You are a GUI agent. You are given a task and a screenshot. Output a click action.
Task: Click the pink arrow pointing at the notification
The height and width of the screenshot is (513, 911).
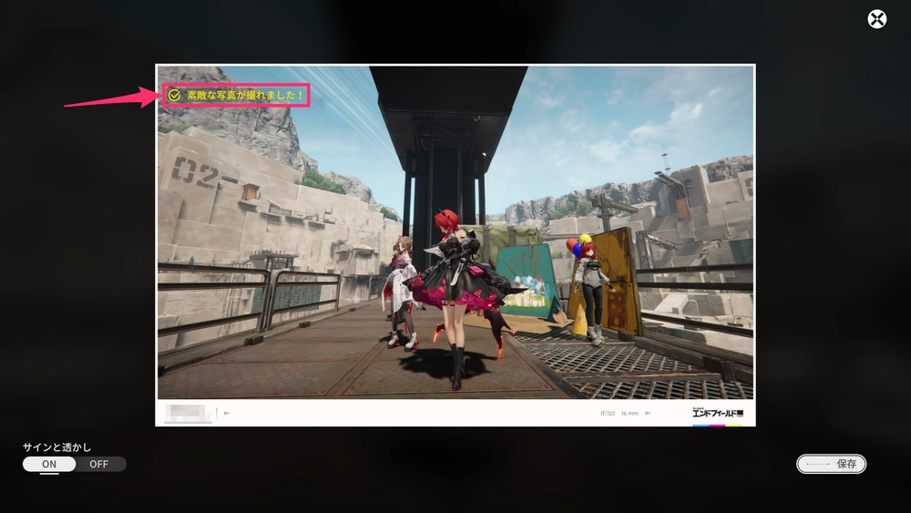(x=111, y=98)
